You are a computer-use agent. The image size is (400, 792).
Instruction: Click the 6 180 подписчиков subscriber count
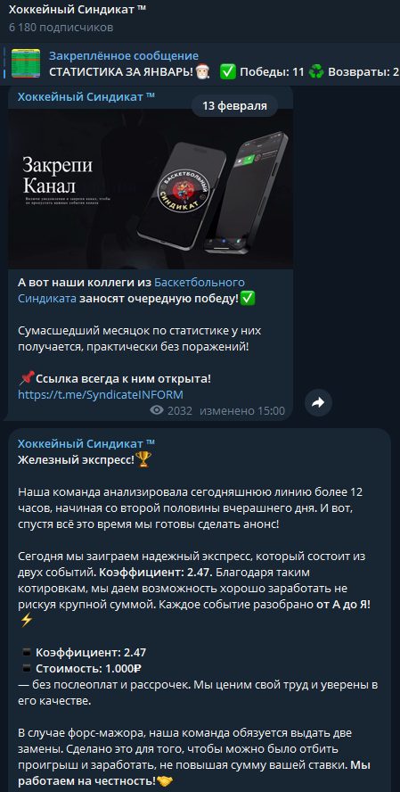pyautogui.click(x=61, y=28)
